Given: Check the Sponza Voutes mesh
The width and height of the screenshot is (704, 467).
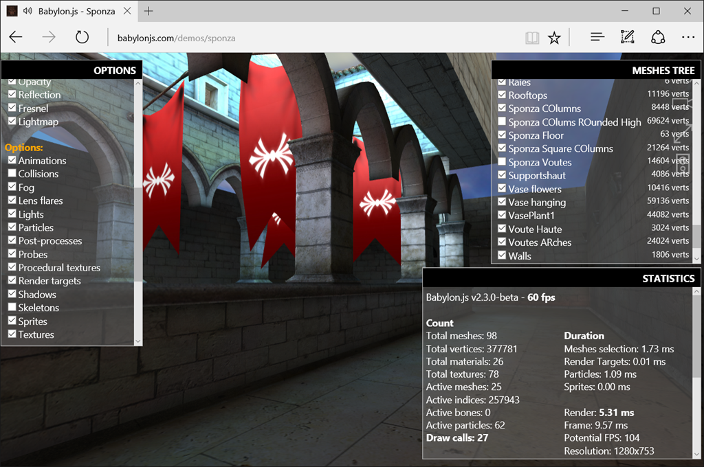Looking at the screenshot, I should click(x=502, y=161).
